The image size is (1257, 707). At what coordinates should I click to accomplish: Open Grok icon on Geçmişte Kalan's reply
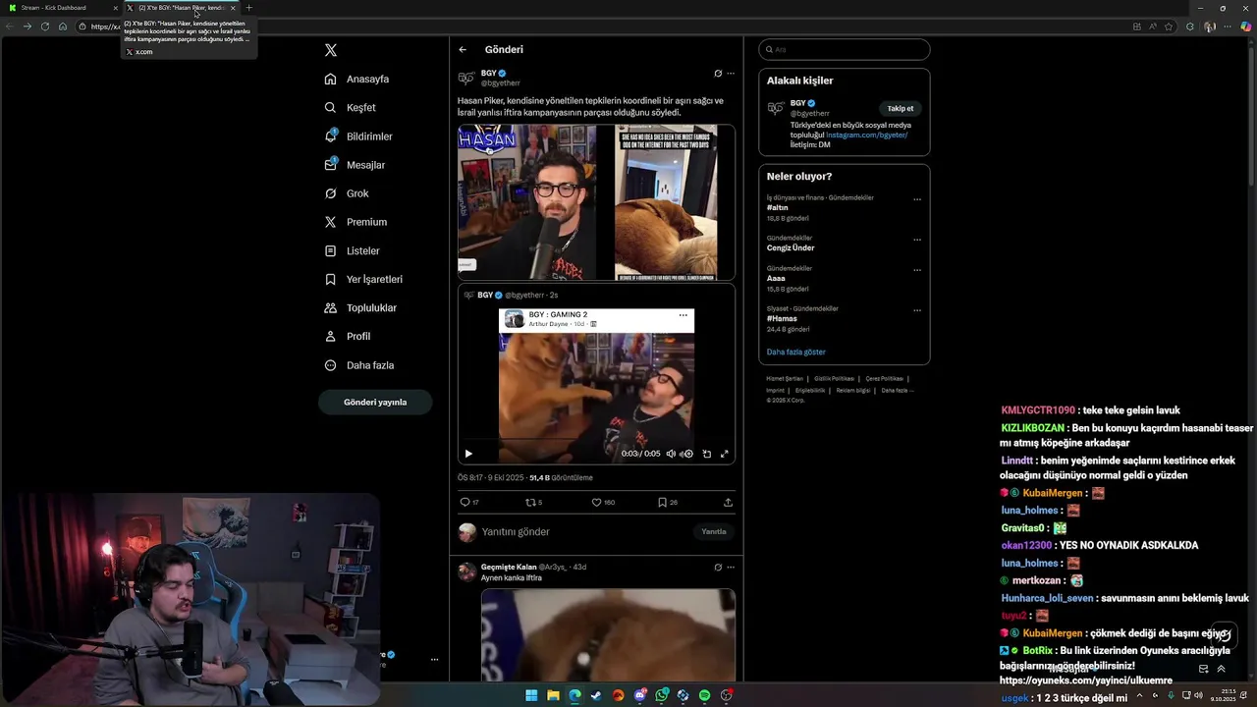(x=718, y=567)
